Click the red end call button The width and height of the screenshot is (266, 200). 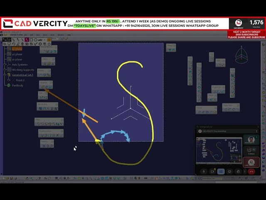(251, 171)
